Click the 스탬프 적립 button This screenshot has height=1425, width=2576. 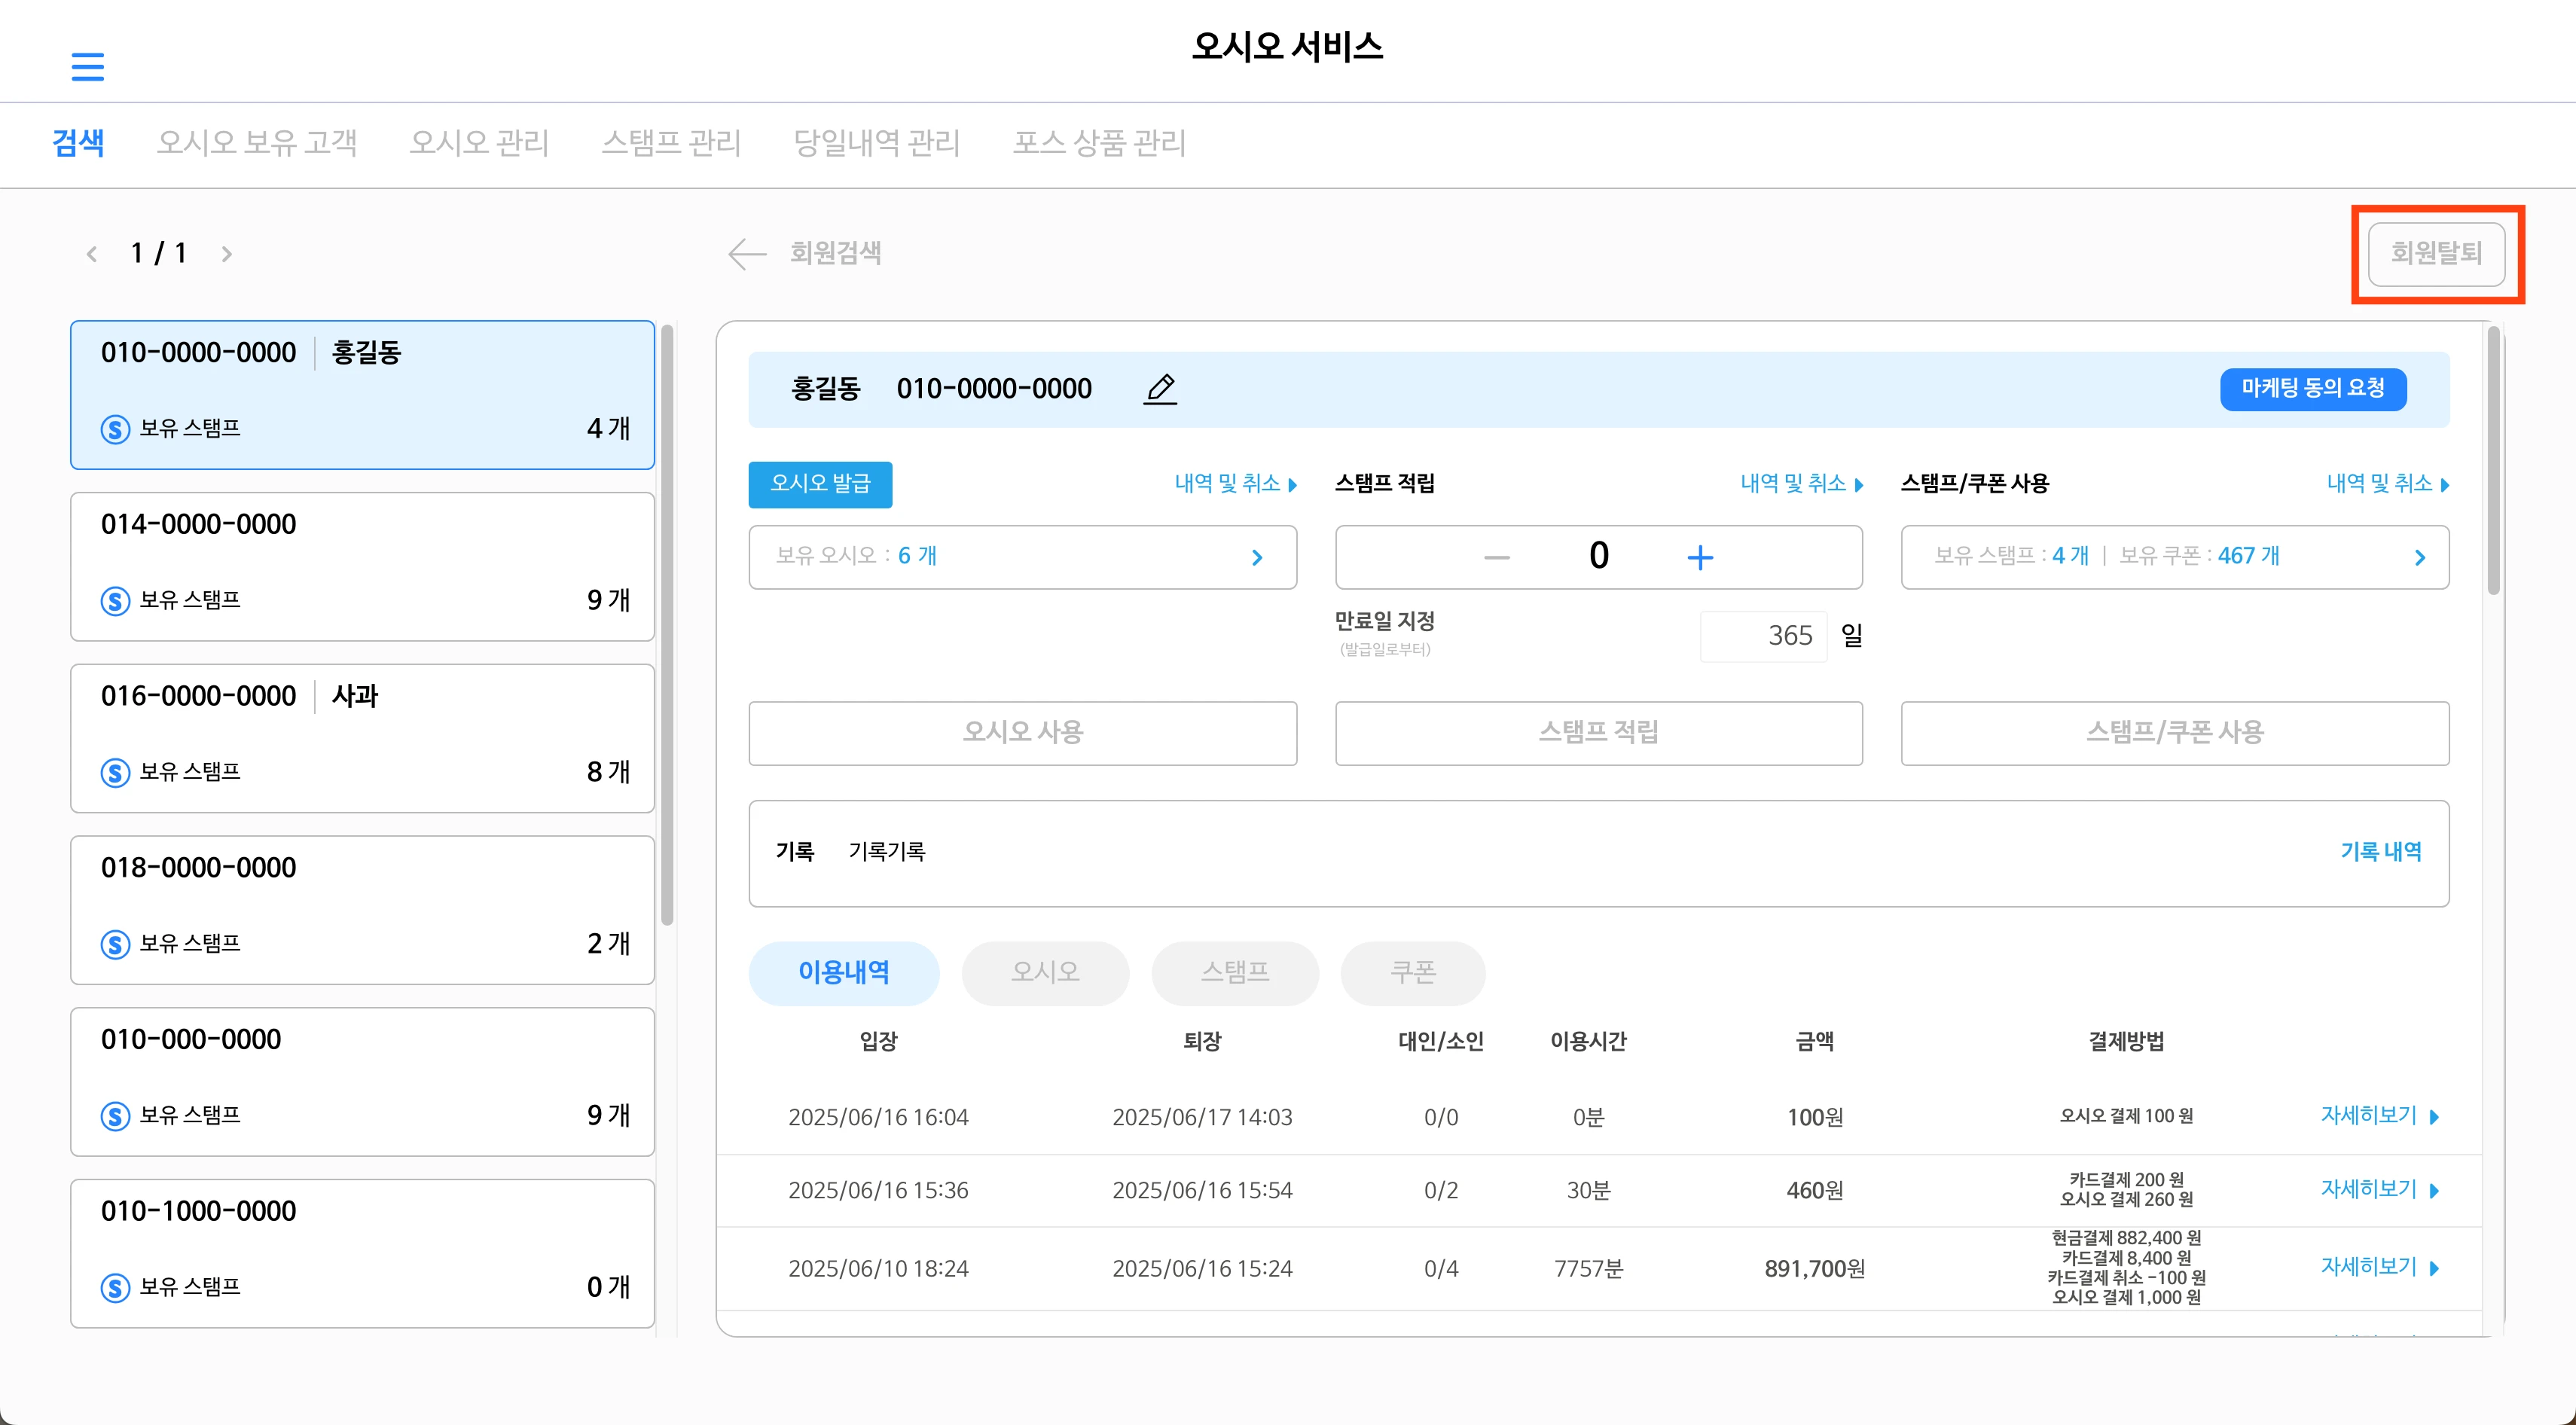pos(1598,733)
